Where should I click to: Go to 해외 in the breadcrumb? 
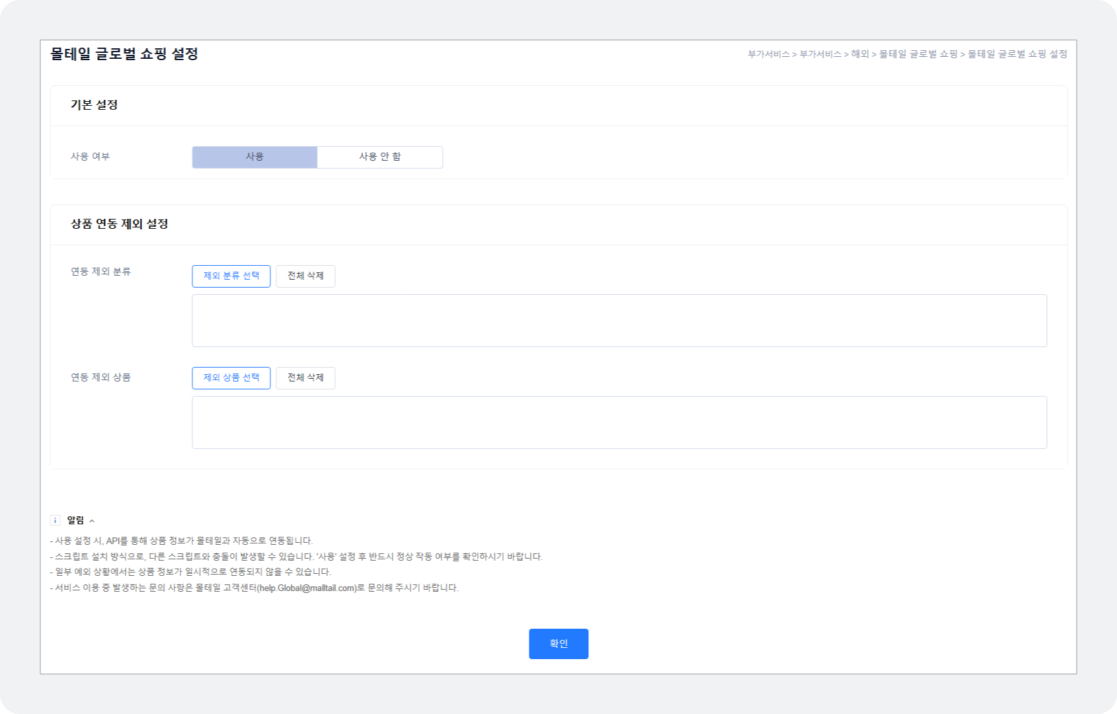click(x=859, y=54)
